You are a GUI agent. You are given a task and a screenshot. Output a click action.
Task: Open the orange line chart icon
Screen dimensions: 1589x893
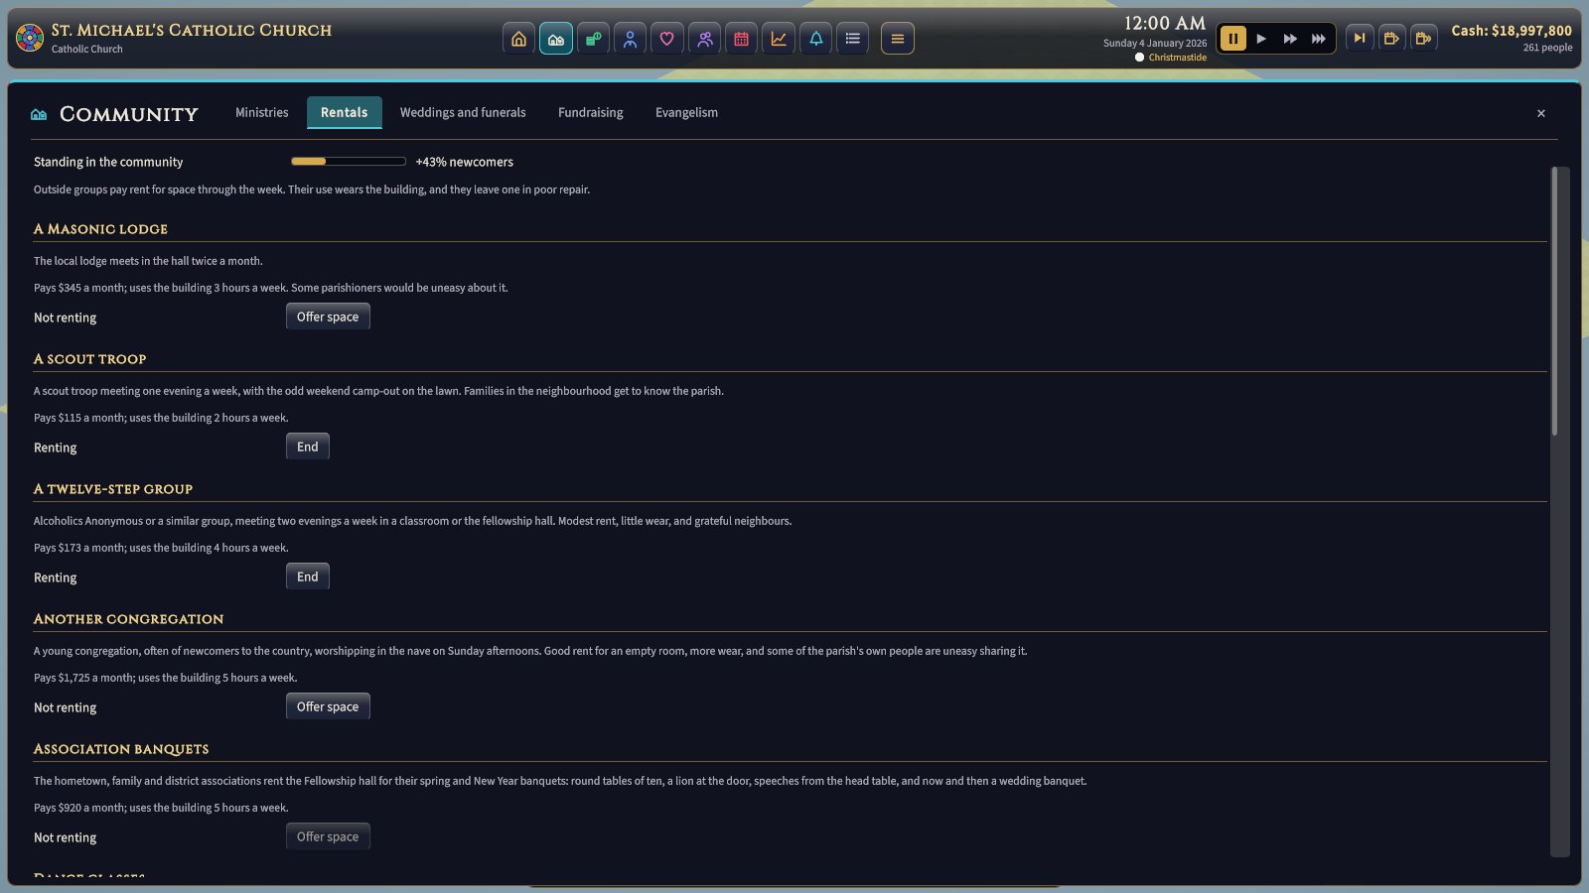tap(779, 39)
